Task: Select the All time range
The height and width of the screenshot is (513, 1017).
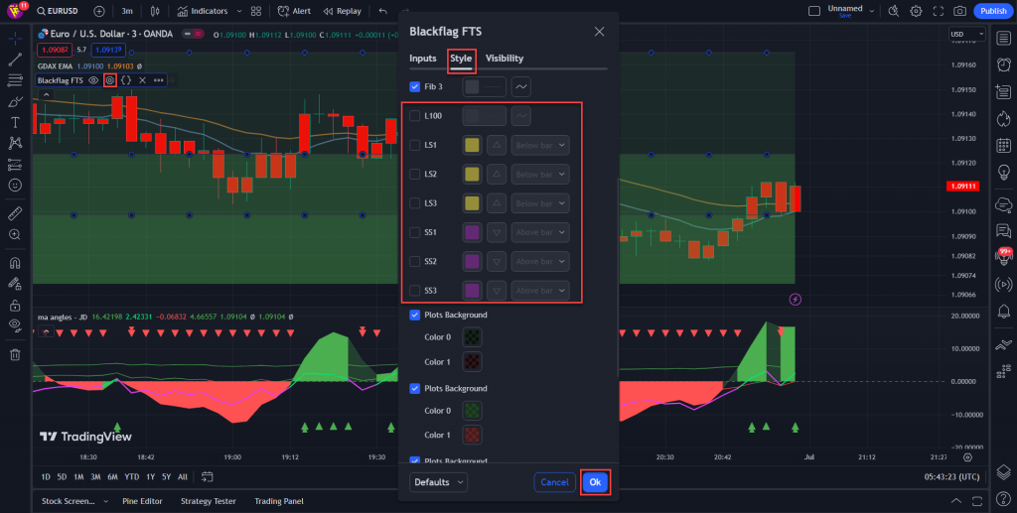Action: point(183,476)
